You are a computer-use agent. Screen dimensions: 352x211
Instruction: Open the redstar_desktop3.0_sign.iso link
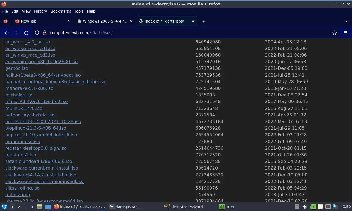coord(36,148)
